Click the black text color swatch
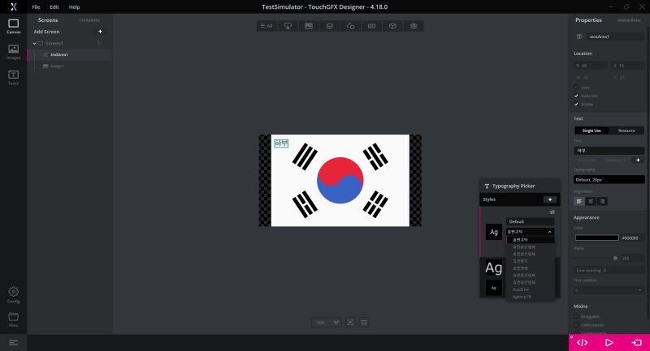The image size is (650, 351). [x=596, y=238]
